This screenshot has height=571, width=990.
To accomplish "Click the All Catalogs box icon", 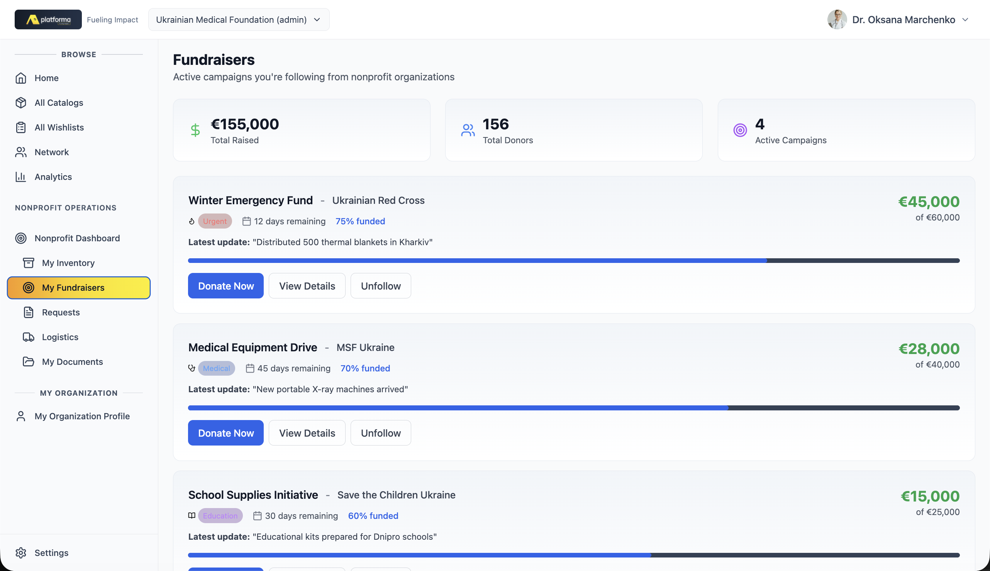I will pos(21,103).
